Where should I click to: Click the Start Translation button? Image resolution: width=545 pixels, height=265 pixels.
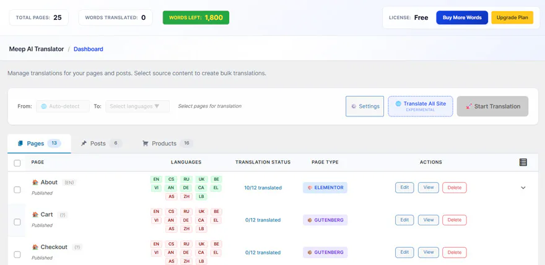click(x=492, y=106)
